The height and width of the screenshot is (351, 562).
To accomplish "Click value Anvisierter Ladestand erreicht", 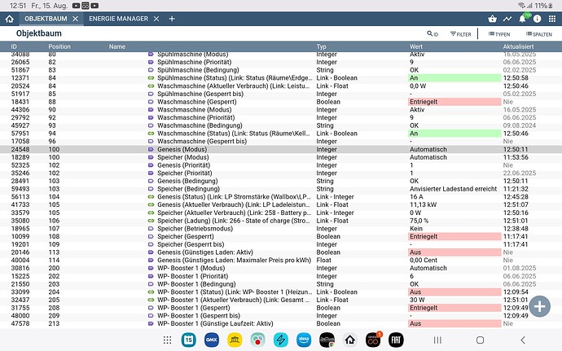I will 453,189.
